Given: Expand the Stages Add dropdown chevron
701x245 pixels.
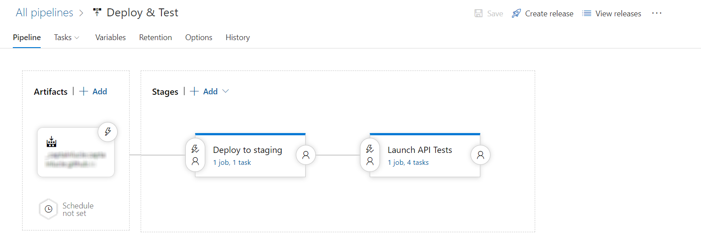Looking at the screenshot, I should coord(226,91).
